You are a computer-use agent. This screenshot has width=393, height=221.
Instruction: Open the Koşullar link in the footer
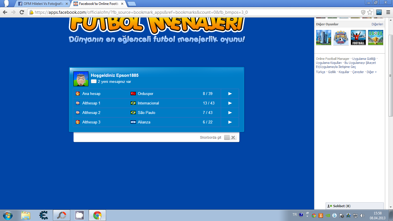pos(344,72)
